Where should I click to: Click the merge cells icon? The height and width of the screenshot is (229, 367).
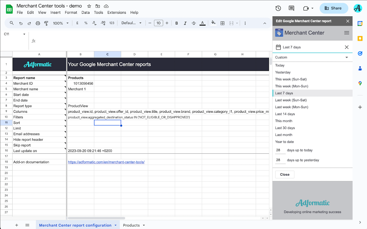231,23
